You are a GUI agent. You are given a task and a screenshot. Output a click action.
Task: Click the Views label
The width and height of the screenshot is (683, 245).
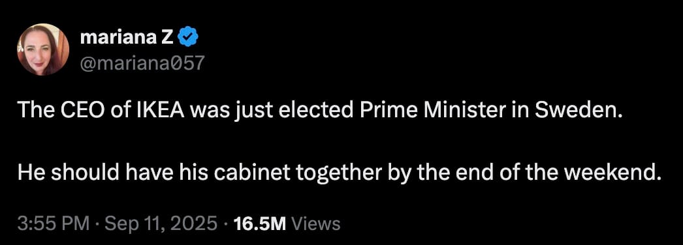tap(315, 223)
